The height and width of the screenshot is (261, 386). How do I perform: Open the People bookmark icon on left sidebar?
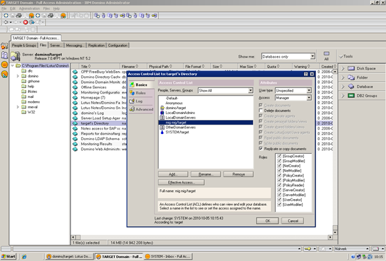(4, 46)
